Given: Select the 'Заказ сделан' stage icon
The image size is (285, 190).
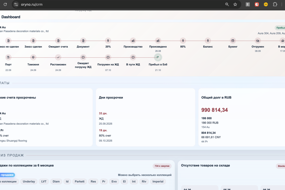Looking at the screenshot, I should [33, 41].
